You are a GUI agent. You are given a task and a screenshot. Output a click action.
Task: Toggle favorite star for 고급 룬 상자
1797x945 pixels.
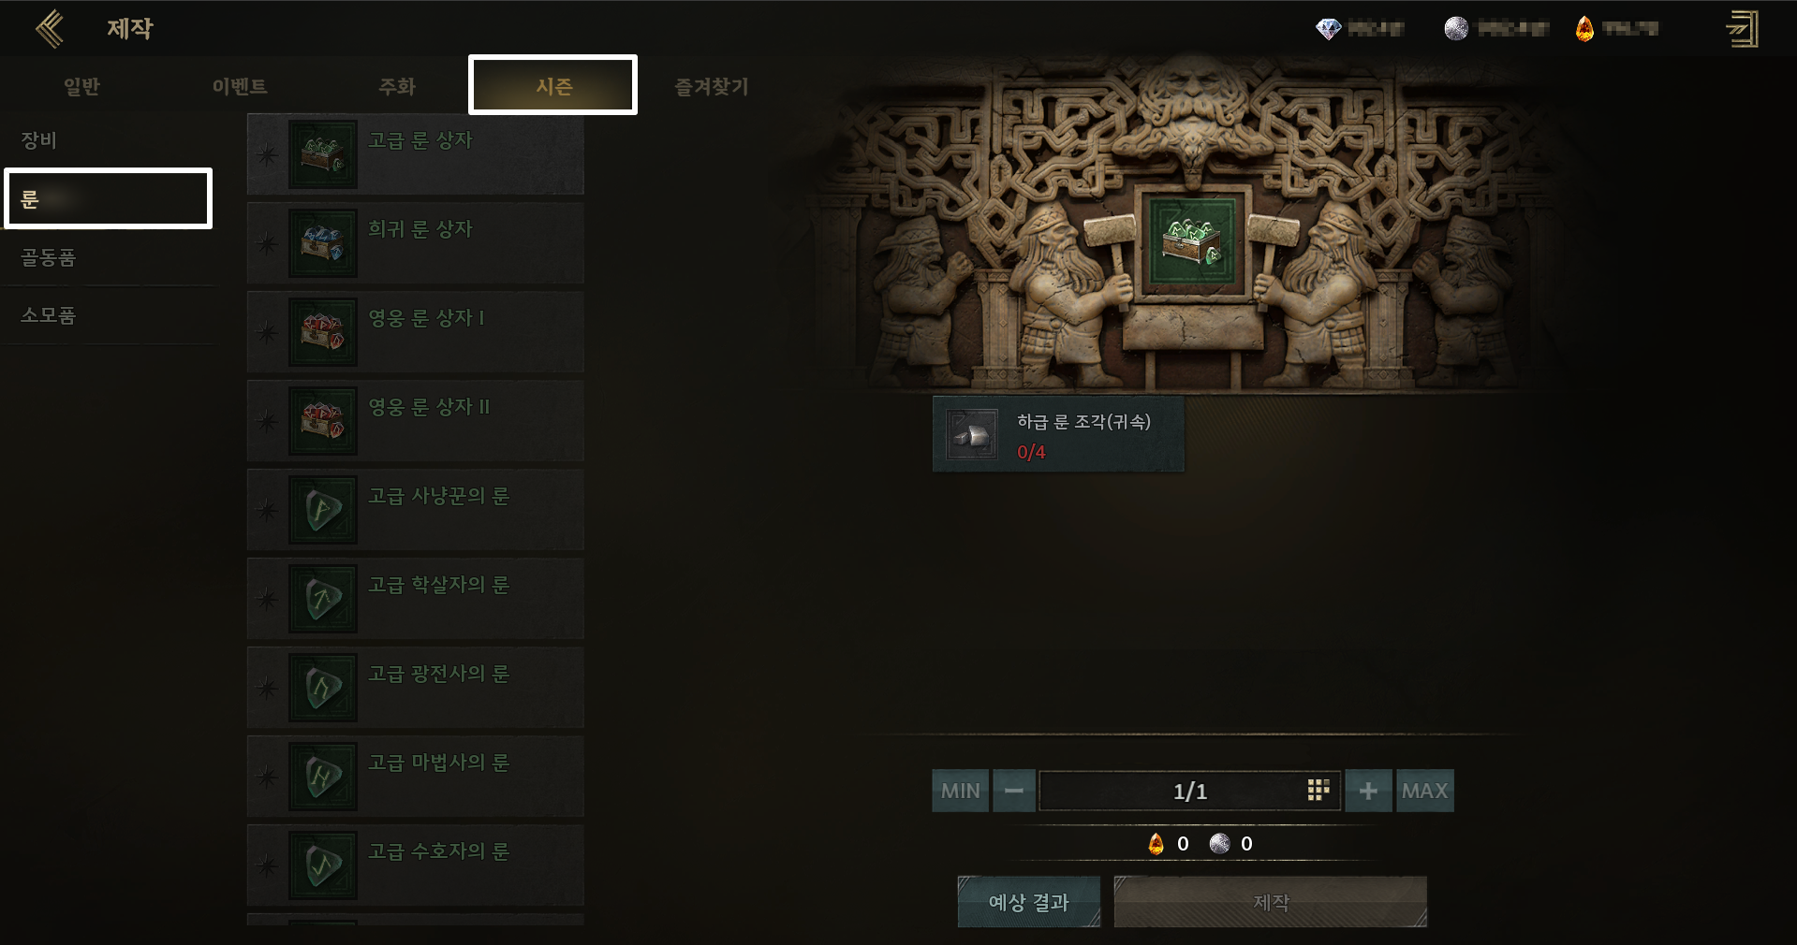(x=268, y=154)
